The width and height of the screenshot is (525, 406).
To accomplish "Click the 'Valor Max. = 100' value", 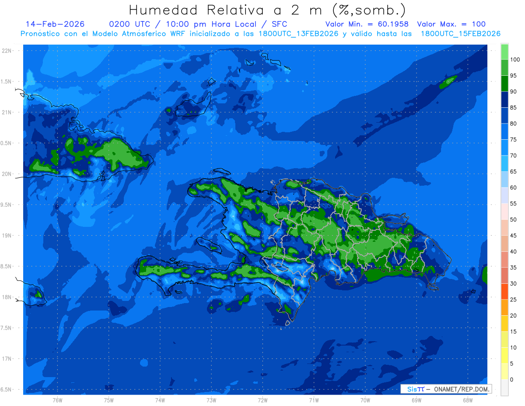I will pyautogui.click(x=451, y=24).
